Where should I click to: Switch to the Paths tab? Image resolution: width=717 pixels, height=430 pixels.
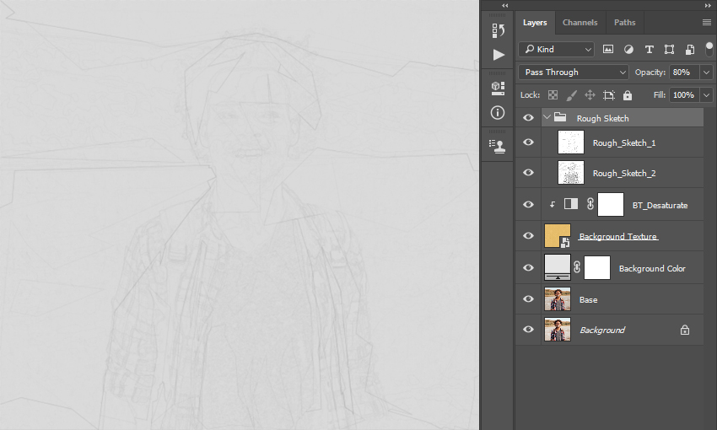[624, 23]
